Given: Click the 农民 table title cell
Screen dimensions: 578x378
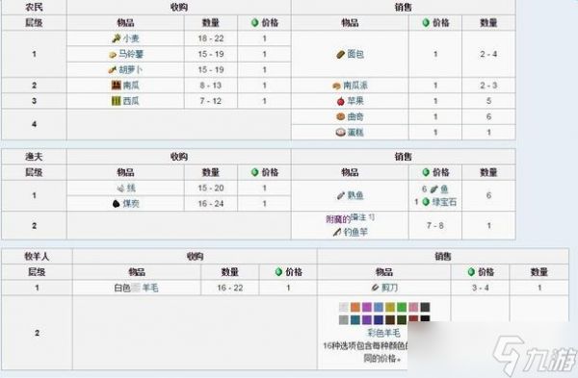Looking at the screenshot, I should 34,8.
